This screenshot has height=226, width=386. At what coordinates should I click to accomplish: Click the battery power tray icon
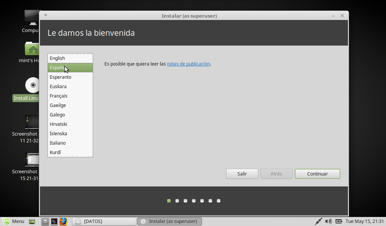[x=339, y=221]
